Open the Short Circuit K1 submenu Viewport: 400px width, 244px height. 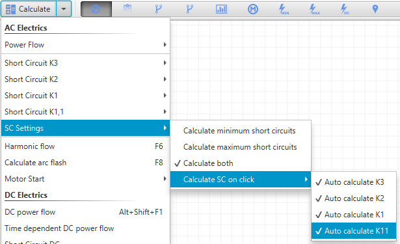(x=85, y=96)
